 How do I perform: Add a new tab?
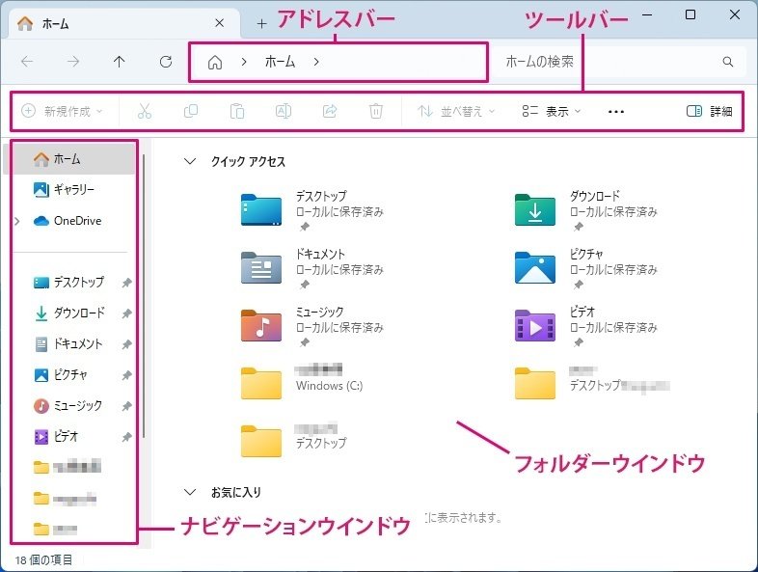point(261,23)
